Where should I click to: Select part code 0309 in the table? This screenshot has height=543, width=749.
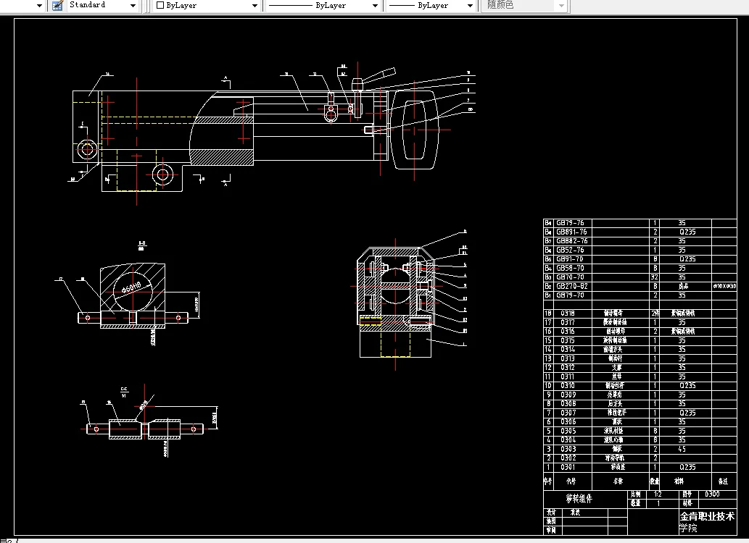(x=568, y=395)
